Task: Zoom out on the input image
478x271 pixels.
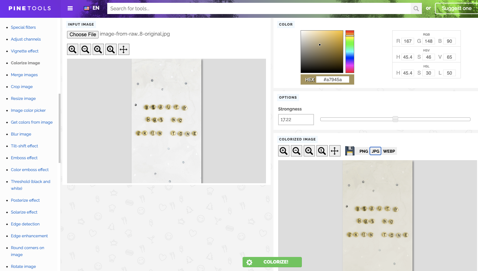Action: click(x=85, y=49)
